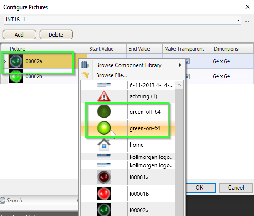254x216 pixels.
Task: Confirm with the OK button
Action: pos(200,188)
